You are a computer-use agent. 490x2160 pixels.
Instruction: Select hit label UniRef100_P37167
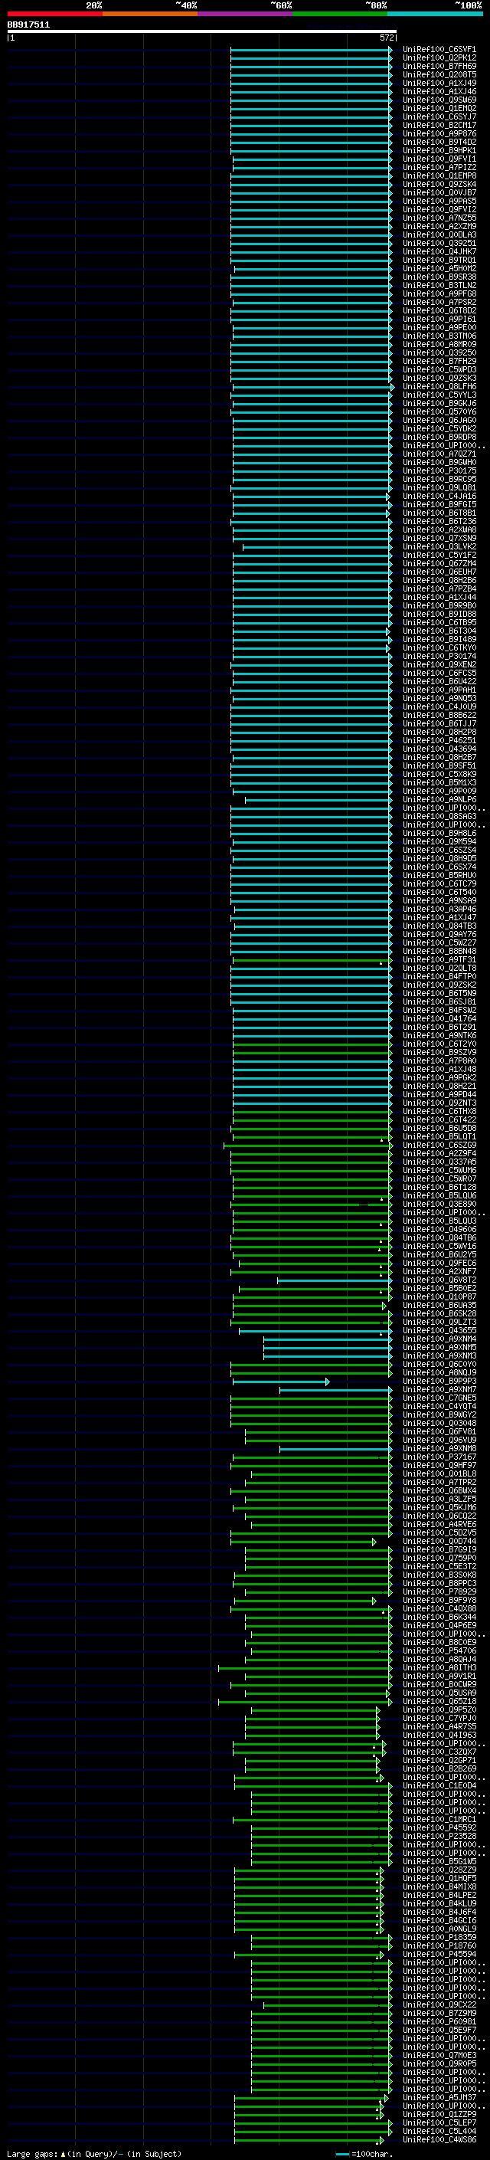439,1457
